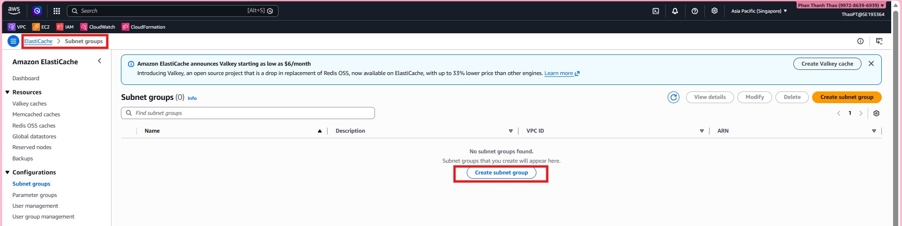Click the IAM shortcut in favorites bar
This screenshot has height=226, width=902.
tap(65, 27)
